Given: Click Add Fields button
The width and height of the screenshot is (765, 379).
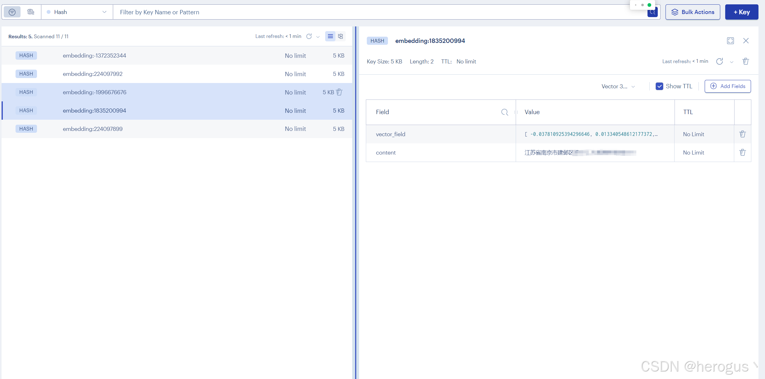Looking at the screenshot, I should click(x=728, y=86).
